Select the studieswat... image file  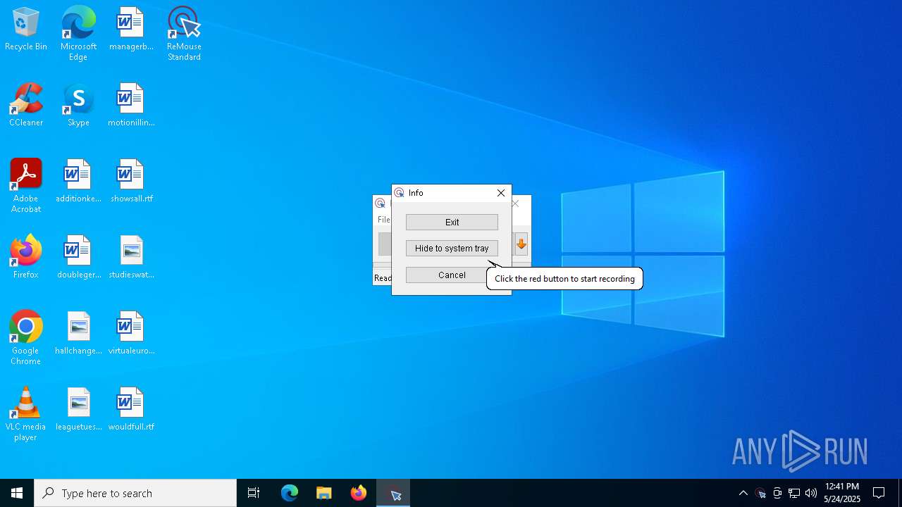[x=131, y=257]
